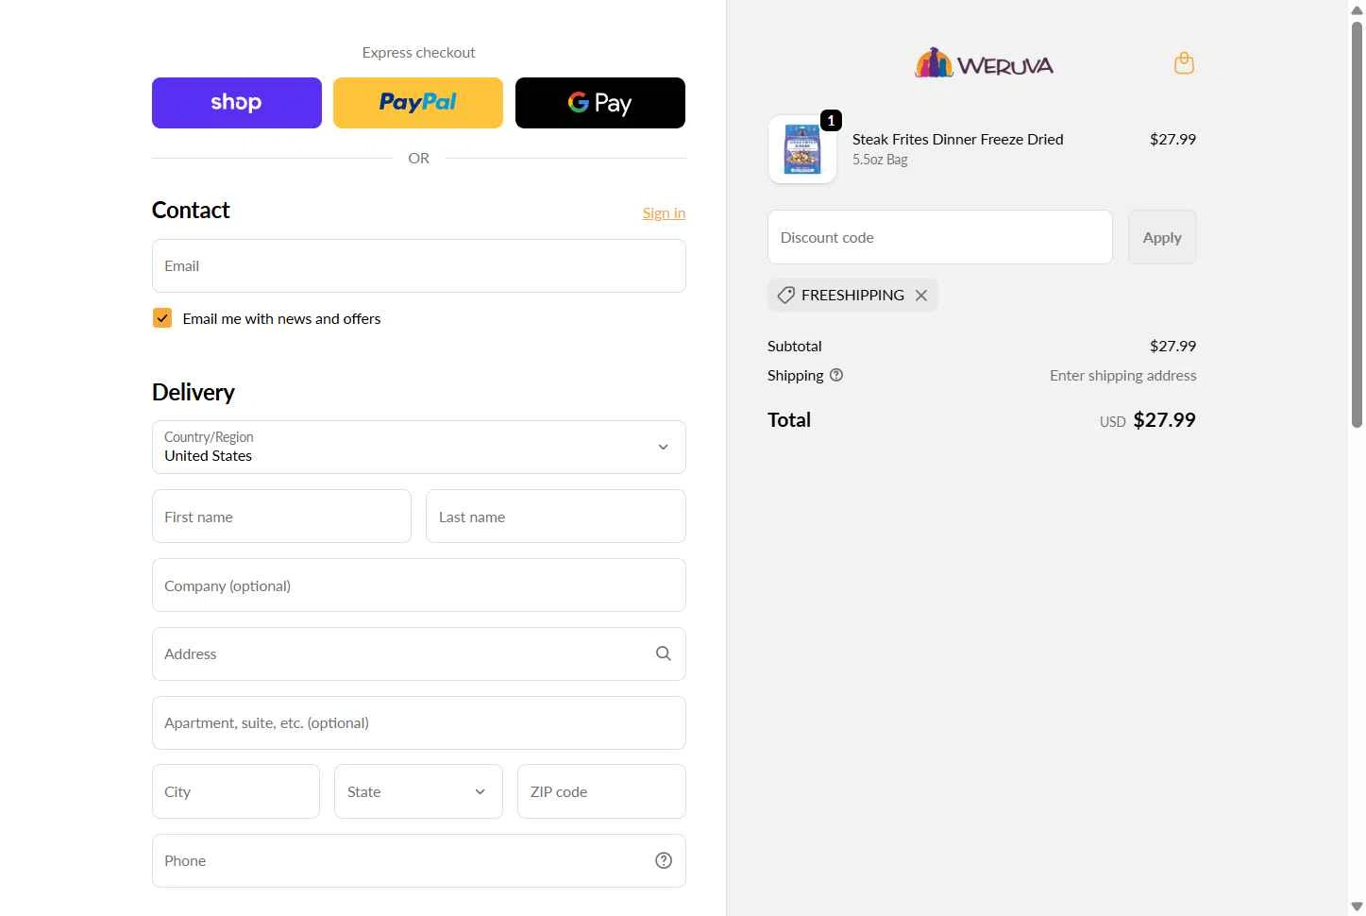This screenshot has height=916, width=1366.
Task: Click the shipping help question mark icon
Action: [836, 375]
